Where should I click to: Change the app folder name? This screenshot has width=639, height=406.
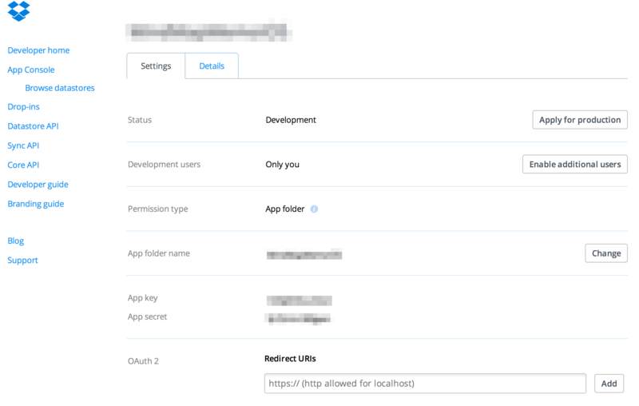point(605,253)
